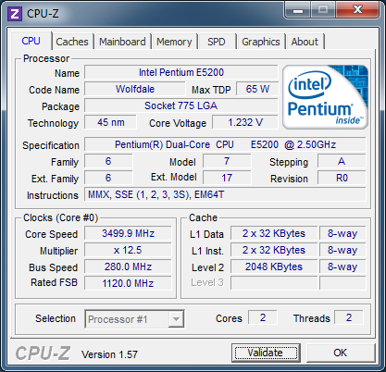The width and height of the screenshot is (386, 372).
Task: Click the Specification text field
Action: (x=225, y=144)
